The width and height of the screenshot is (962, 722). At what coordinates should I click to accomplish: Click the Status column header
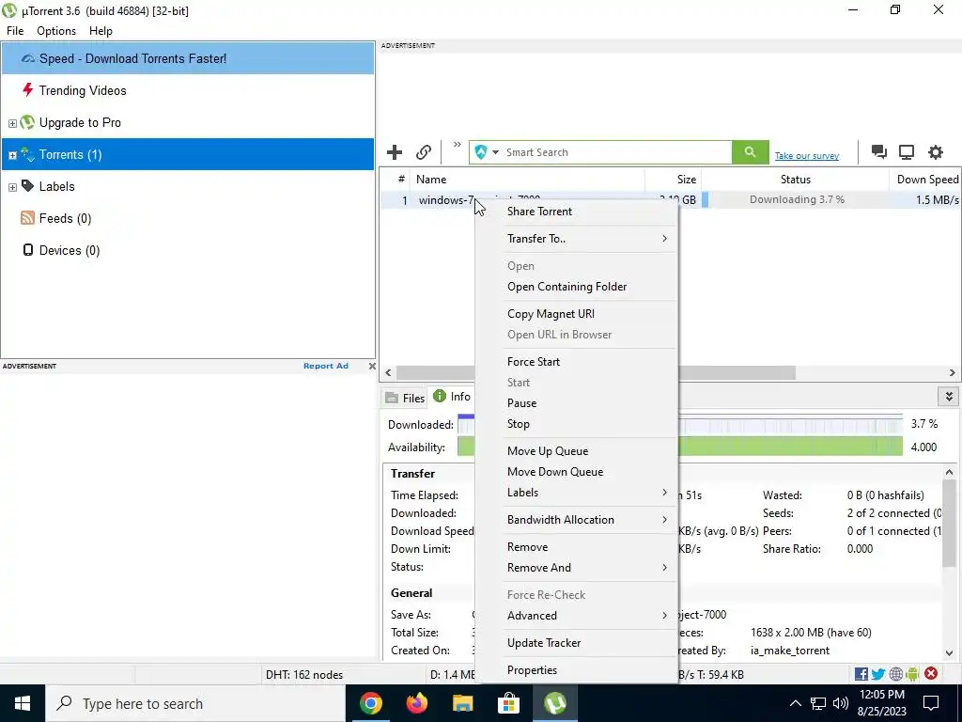(795, 180)
